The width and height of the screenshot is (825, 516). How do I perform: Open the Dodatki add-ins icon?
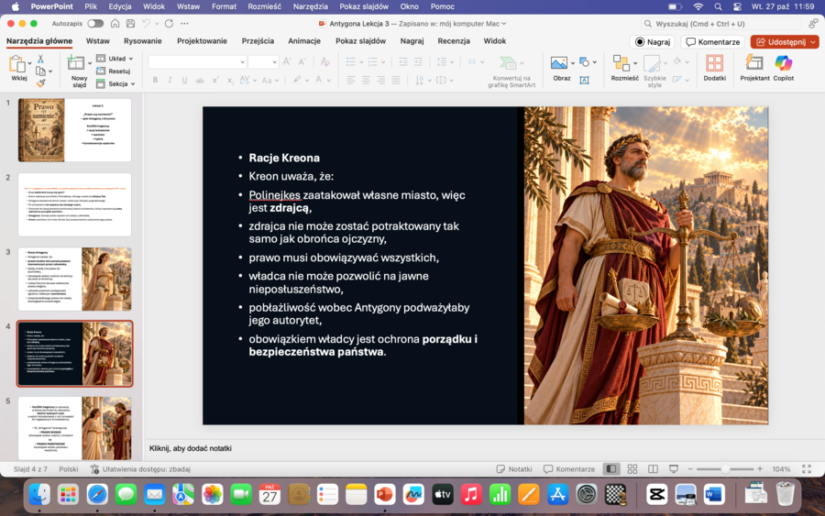click(x=714, y=63)
